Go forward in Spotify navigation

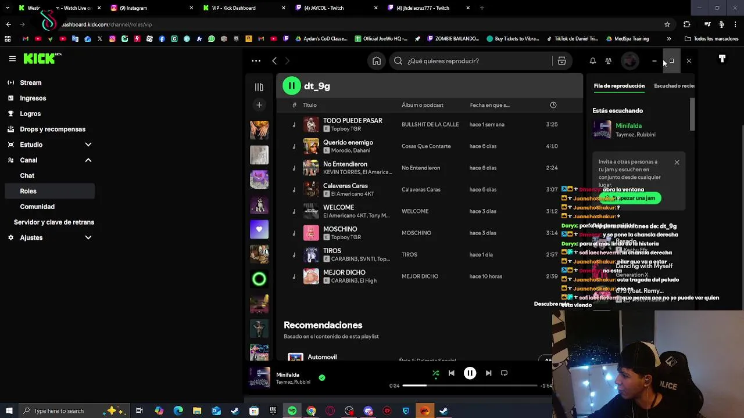[287, 61]
